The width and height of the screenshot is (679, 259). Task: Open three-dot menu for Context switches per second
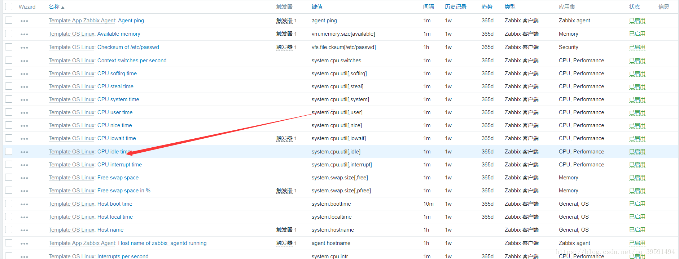(x=24, y=61)
